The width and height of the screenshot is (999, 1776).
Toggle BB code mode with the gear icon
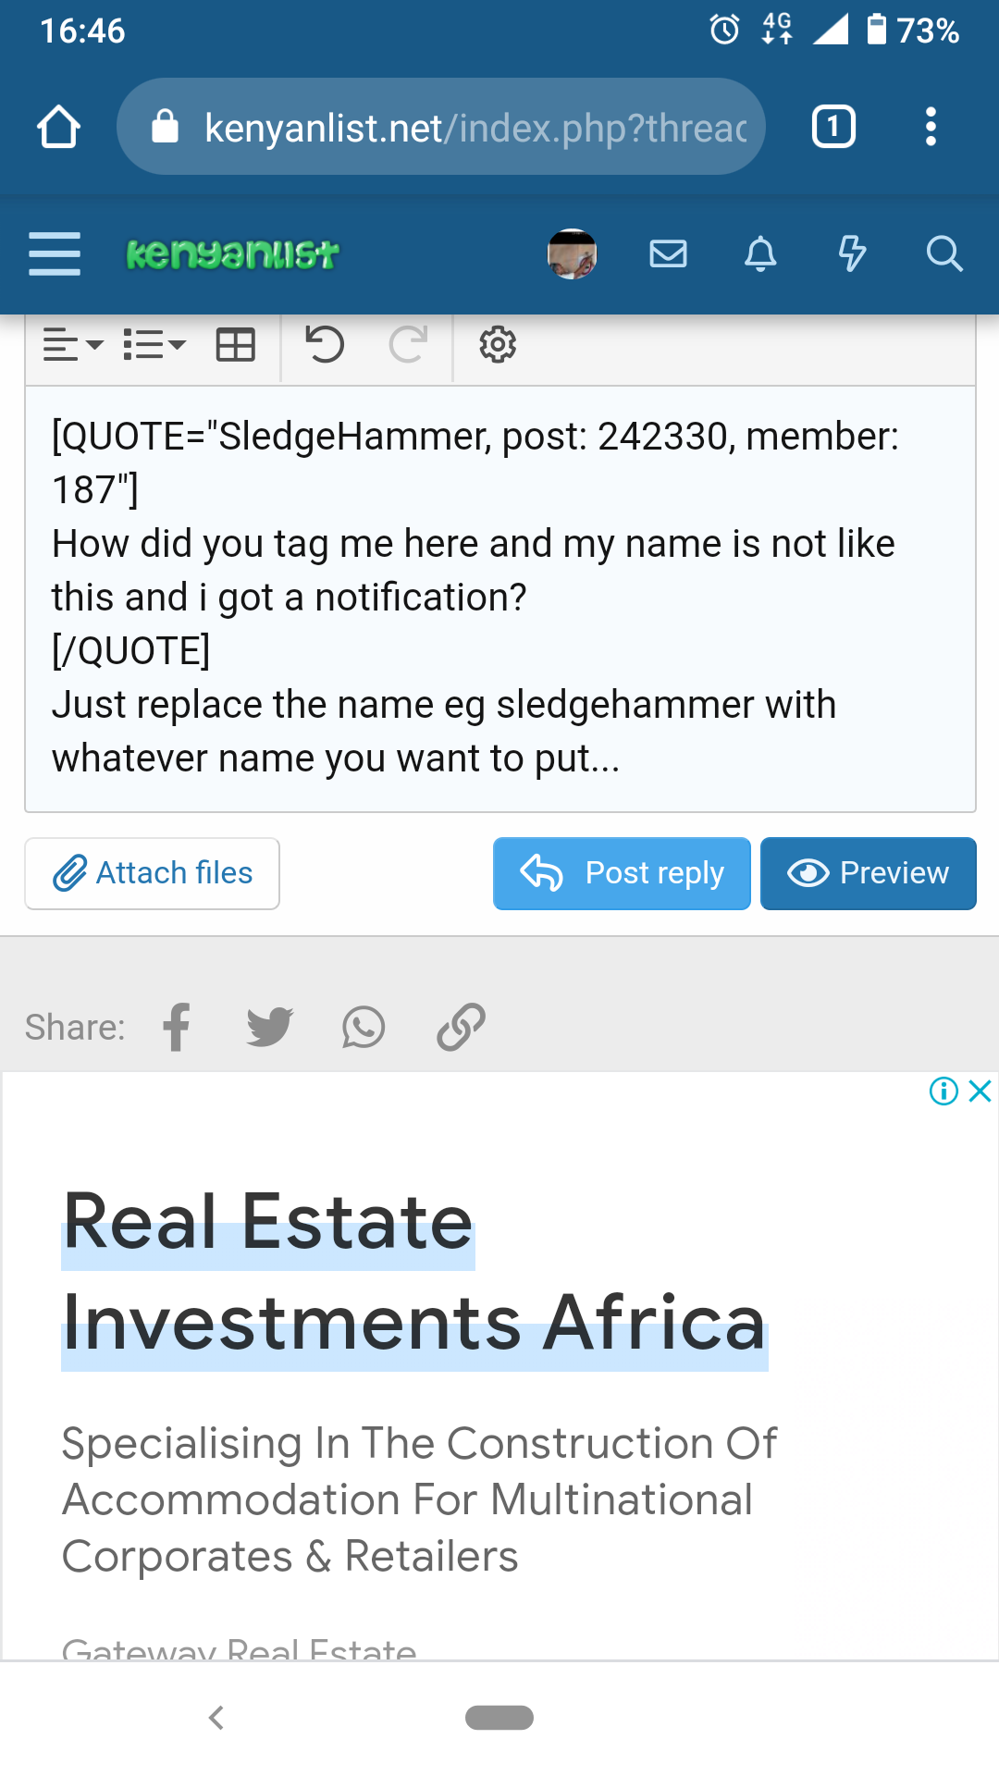498,345
